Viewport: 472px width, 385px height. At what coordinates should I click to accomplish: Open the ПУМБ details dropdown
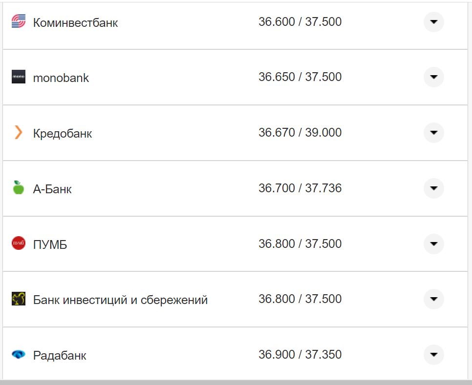pyautogui.click(x=433, y=243)
